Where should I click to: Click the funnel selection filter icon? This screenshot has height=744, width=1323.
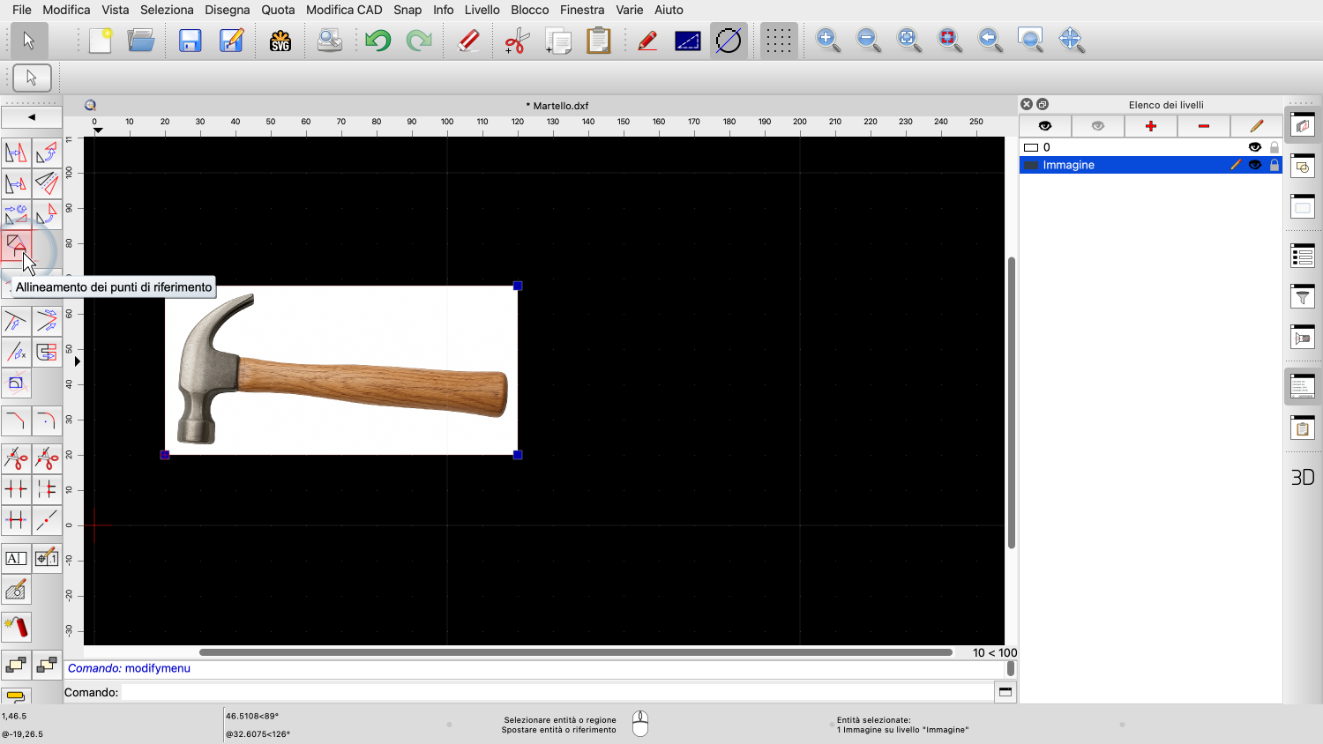click(1302, 297)
